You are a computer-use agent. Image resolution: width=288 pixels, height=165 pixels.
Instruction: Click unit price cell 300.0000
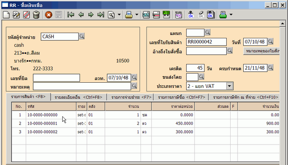pos(173,132)
